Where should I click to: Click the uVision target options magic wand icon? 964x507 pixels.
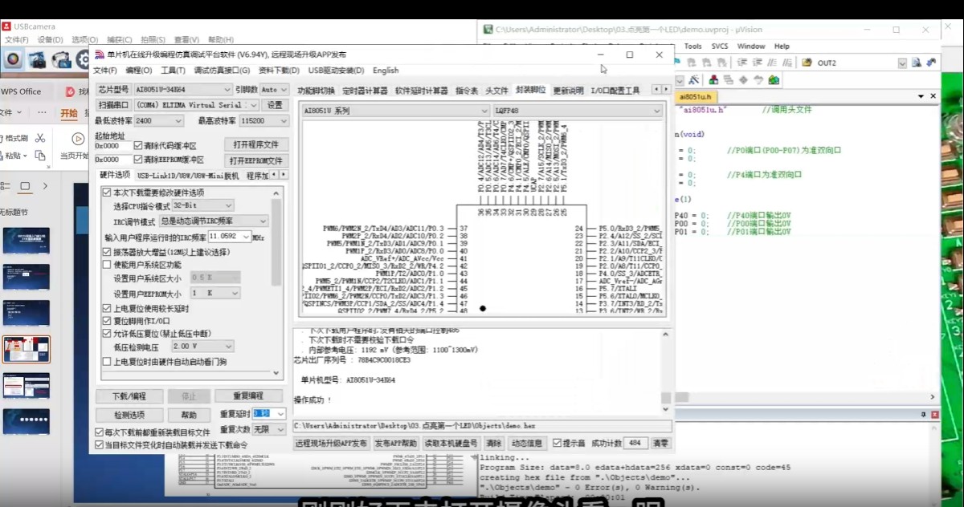(x=693, y=80)
